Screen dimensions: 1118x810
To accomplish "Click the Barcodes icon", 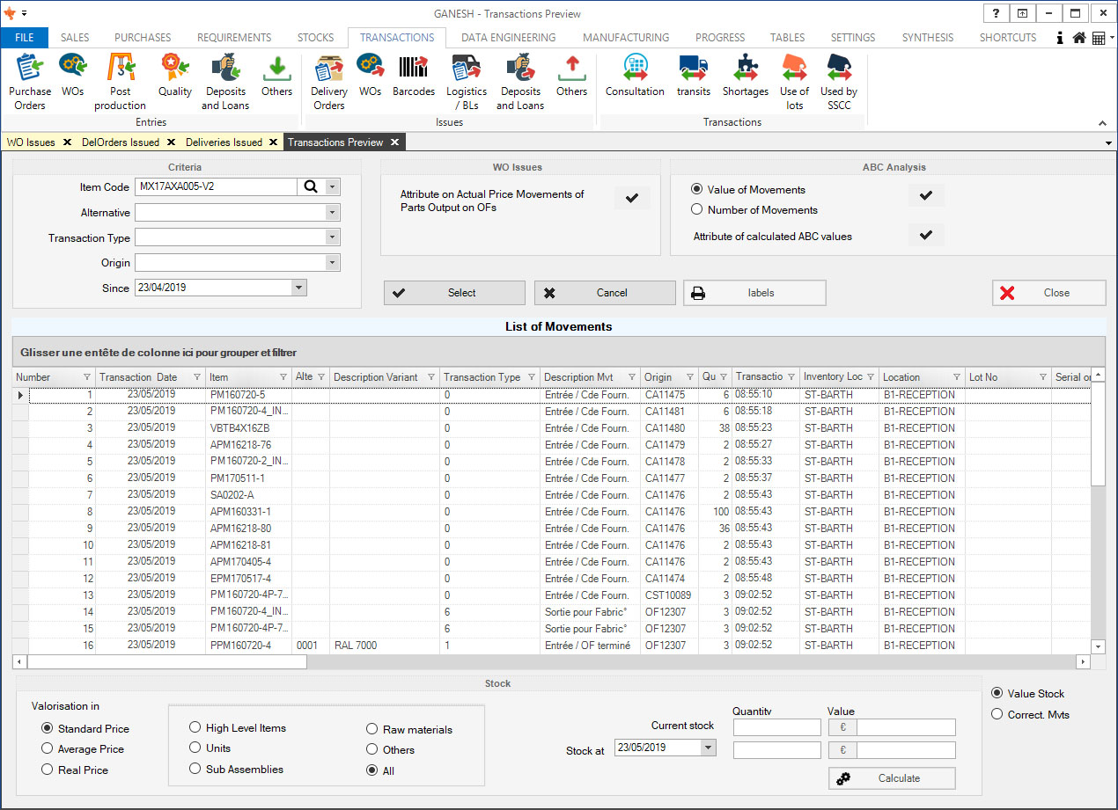I will tap(413, 76).
